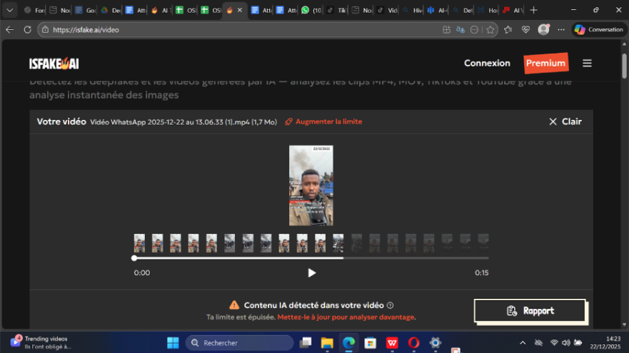Click Augmenter la limite link
Screen dimensions: 629x353
tap(323, 122)
